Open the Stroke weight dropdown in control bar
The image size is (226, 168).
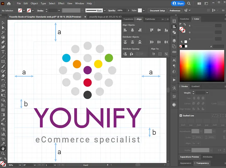pos(59,10)
